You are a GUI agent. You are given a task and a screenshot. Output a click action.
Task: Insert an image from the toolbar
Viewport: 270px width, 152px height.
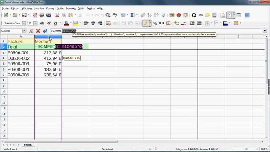(172, 15)
